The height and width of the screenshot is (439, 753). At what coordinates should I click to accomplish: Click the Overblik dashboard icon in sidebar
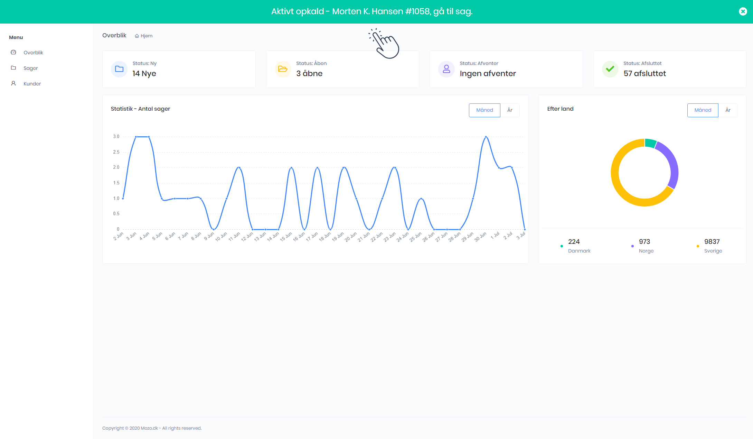pos(13,52)
